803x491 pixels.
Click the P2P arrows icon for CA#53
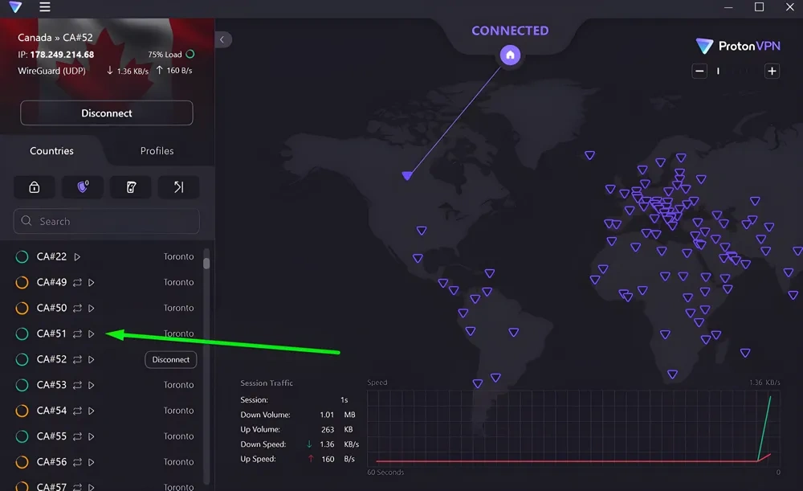(x=77, y=385)
